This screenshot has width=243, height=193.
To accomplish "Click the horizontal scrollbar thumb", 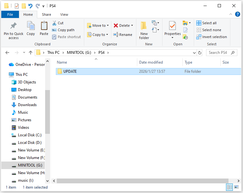I will [142, 181].
